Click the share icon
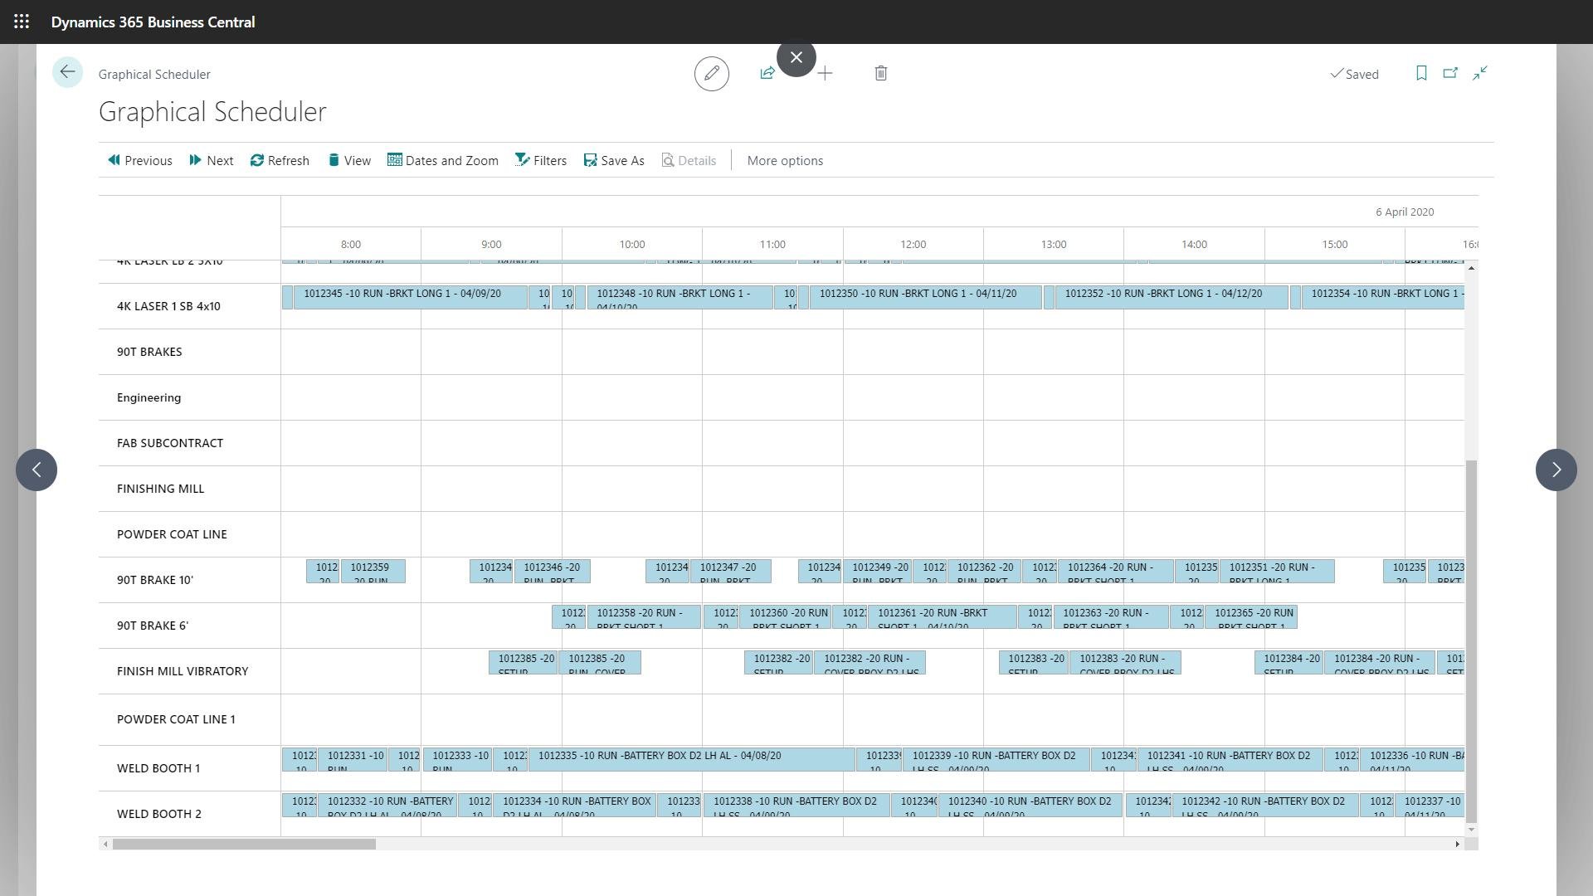Image resolution: width=1593 pixels, height=896 pixels. click(767, 74)
